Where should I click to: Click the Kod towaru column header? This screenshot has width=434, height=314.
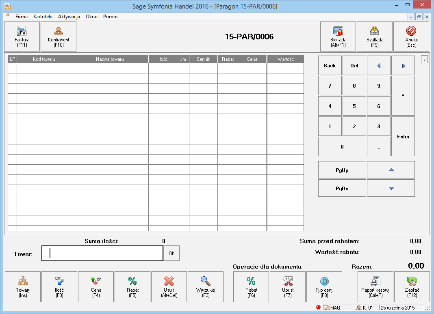[x=44, y=59]
